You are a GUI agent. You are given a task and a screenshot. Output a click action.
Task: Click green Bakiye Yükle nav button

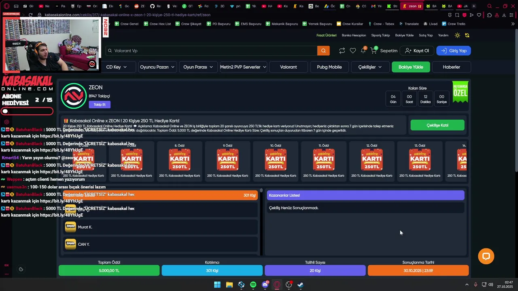point(411,67)
